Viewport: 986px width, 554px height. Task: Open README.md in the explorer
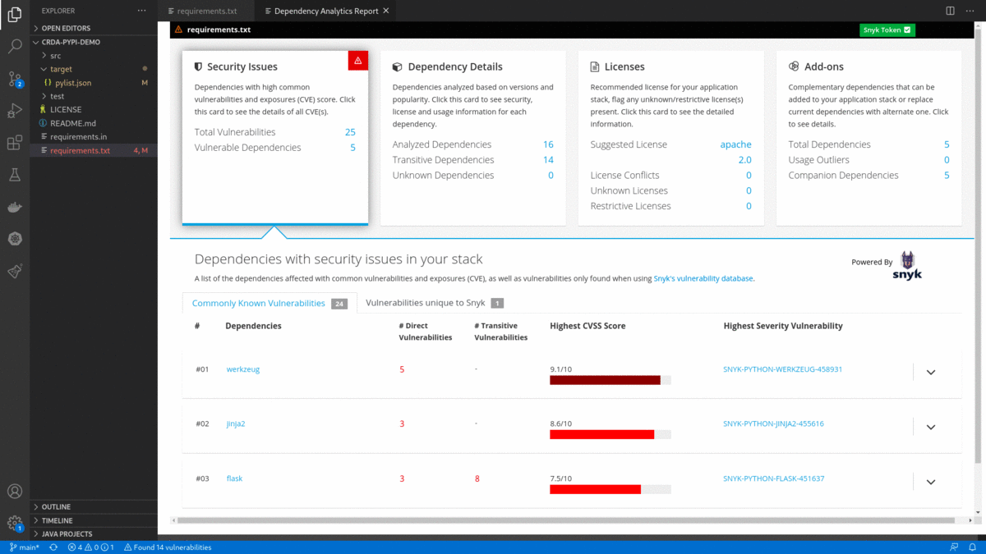click(94, 123)
